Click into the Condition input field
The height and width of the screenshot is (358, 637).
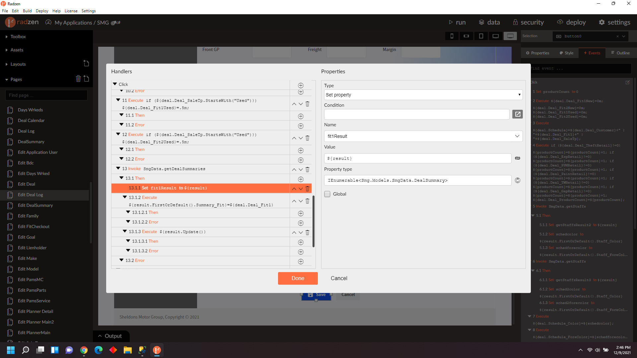point(416,114)
